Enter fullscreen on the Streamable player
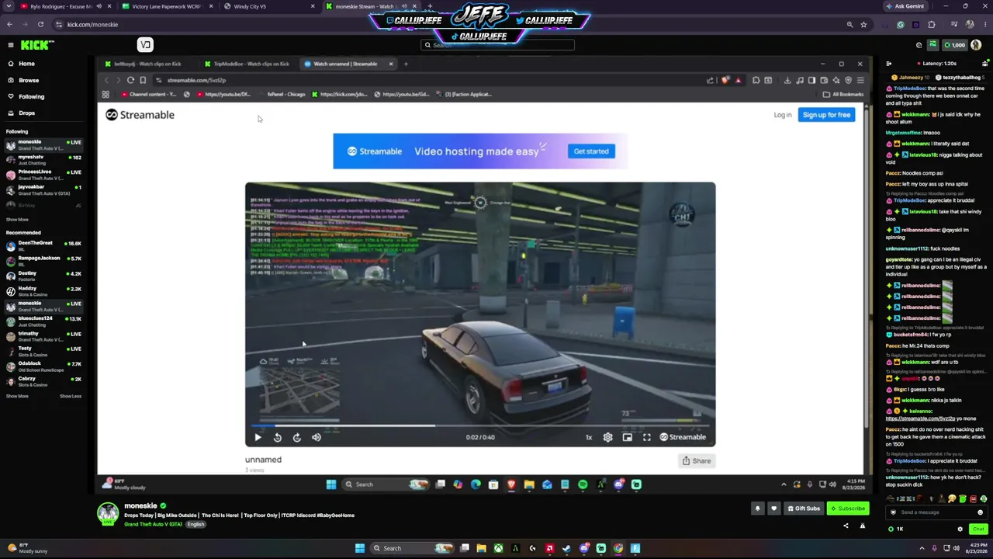The image size is (993, 559). 646,437
